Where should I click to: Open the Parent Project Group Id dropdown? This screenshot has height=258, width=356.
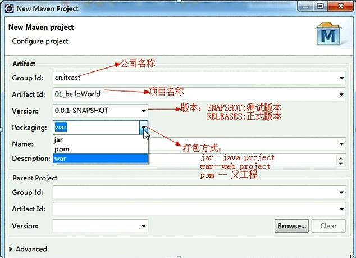click(341, 193)
